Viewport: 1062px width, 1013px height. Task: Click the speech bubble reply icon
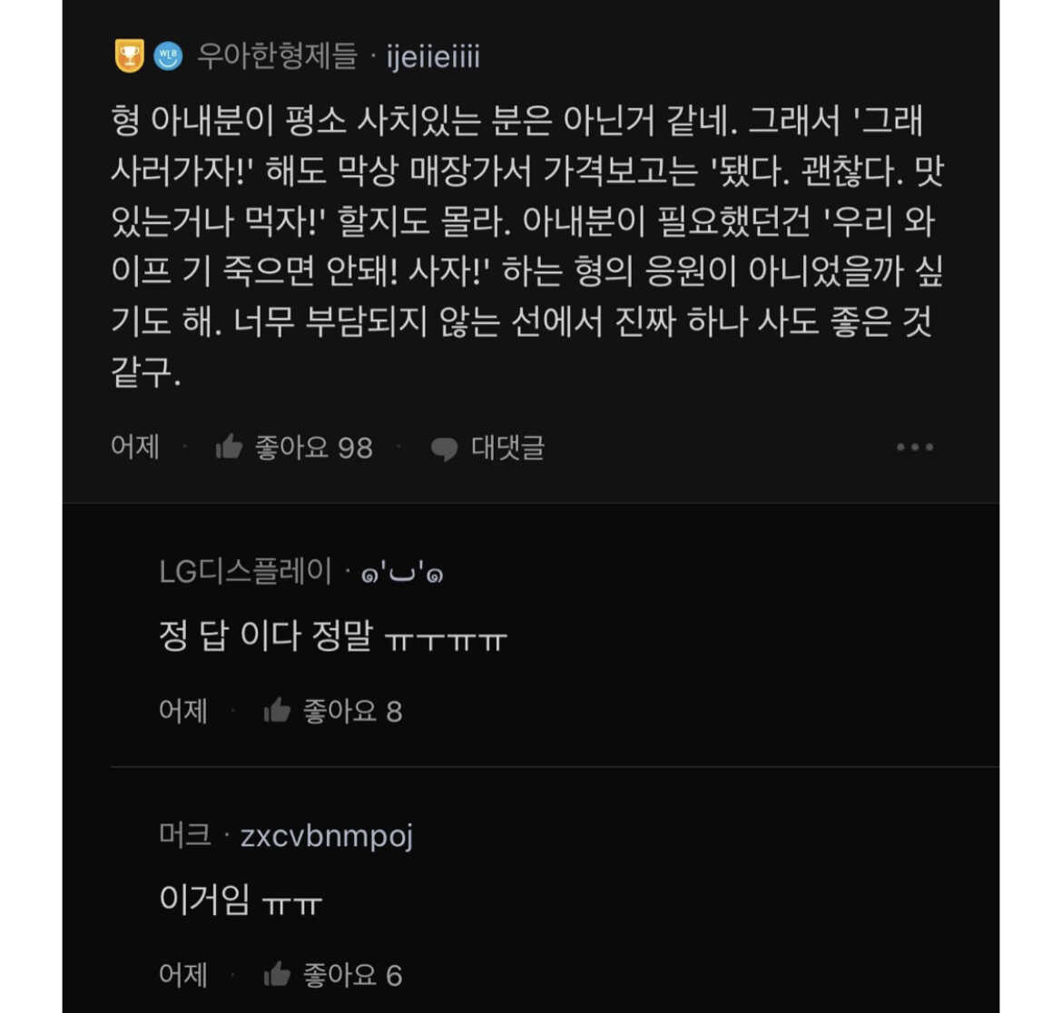point(444,448)
